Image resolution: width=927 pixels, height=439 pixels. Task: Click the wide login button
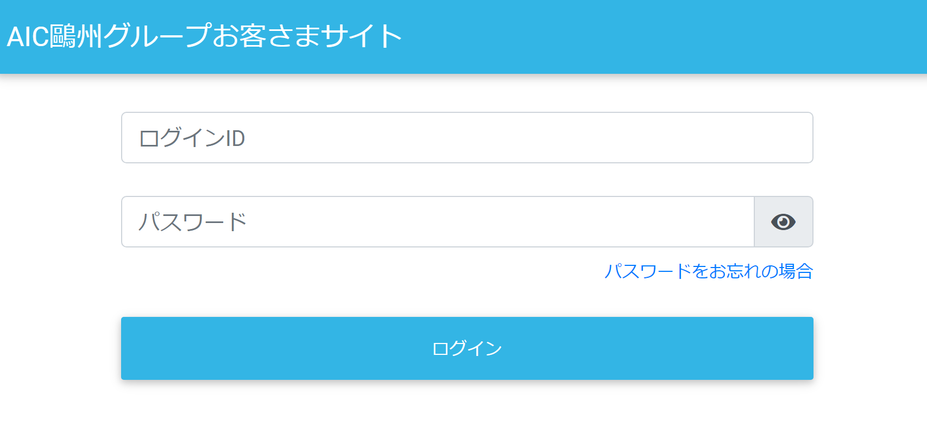click(x=466, y=348)
